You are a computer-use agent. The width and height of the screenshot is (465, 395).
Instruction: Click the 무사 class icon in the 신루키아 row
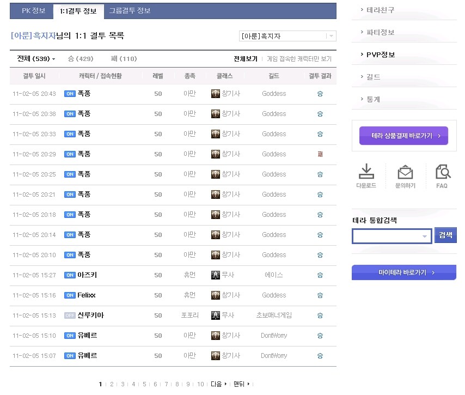tap(215, 315)
